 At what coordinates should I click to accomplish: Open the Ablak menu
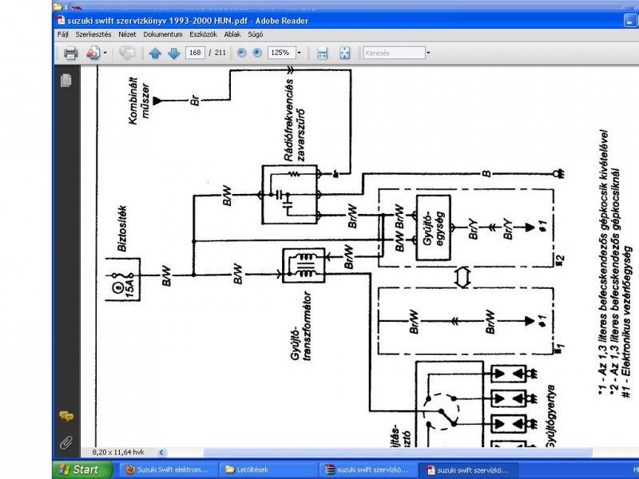[x=232, y=34]
